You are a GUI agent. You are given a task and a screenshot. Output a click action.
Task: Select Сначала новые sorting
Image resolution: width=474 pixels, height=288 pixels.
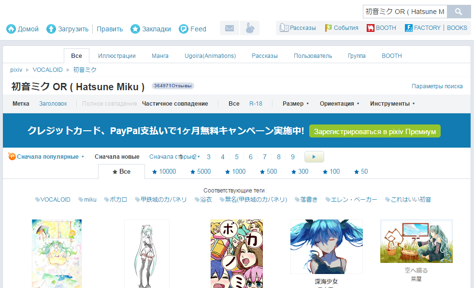tap(117, 157)
